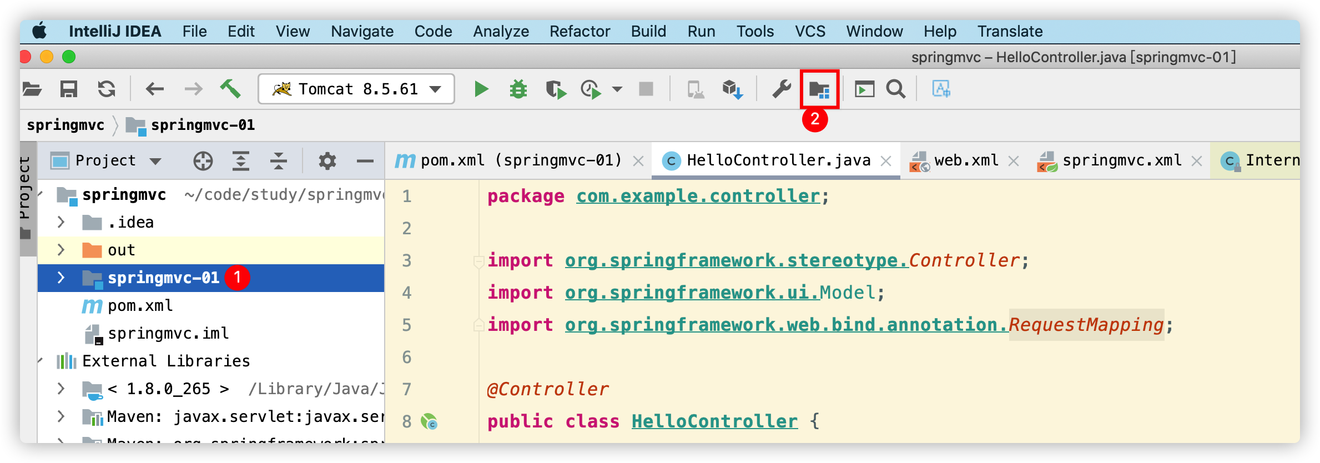
Task: Expand the out folder
Action: [x=61, y=250]
